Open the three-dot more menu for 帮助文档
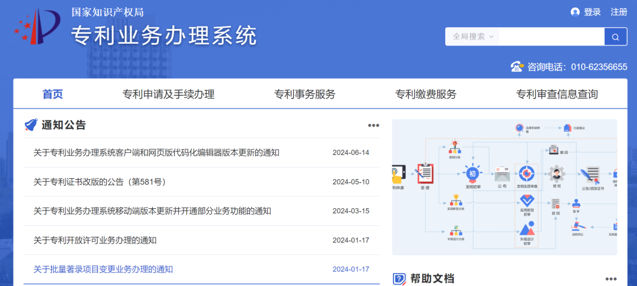The height and width of the screenshot is (286, 637). pos(611,279)
